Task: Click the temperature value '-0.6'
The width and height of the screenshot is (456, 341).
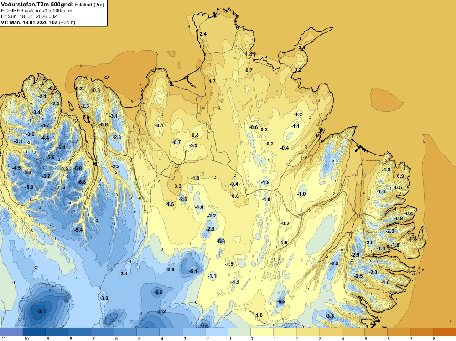Action: tap(254, 127)
